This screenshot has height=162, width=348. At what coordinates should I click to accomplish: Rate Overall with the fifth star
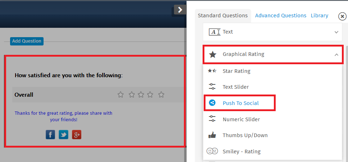pos(161,95)
